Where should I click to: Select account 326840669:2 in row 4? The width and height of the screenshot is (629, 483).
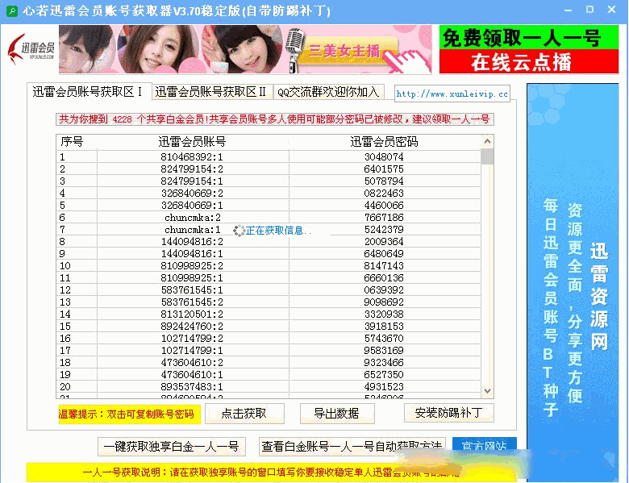coord(192,193)
